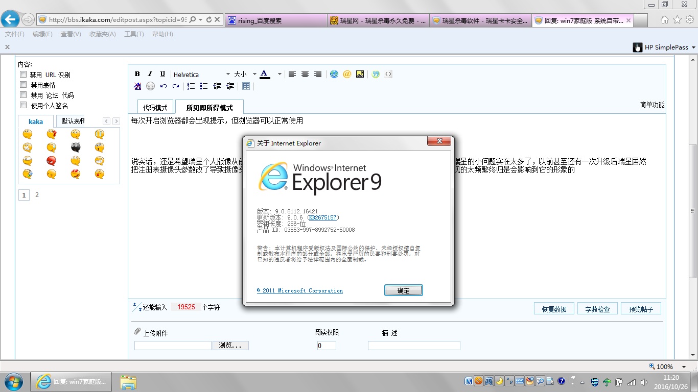Center-align text in the editor

305,74
